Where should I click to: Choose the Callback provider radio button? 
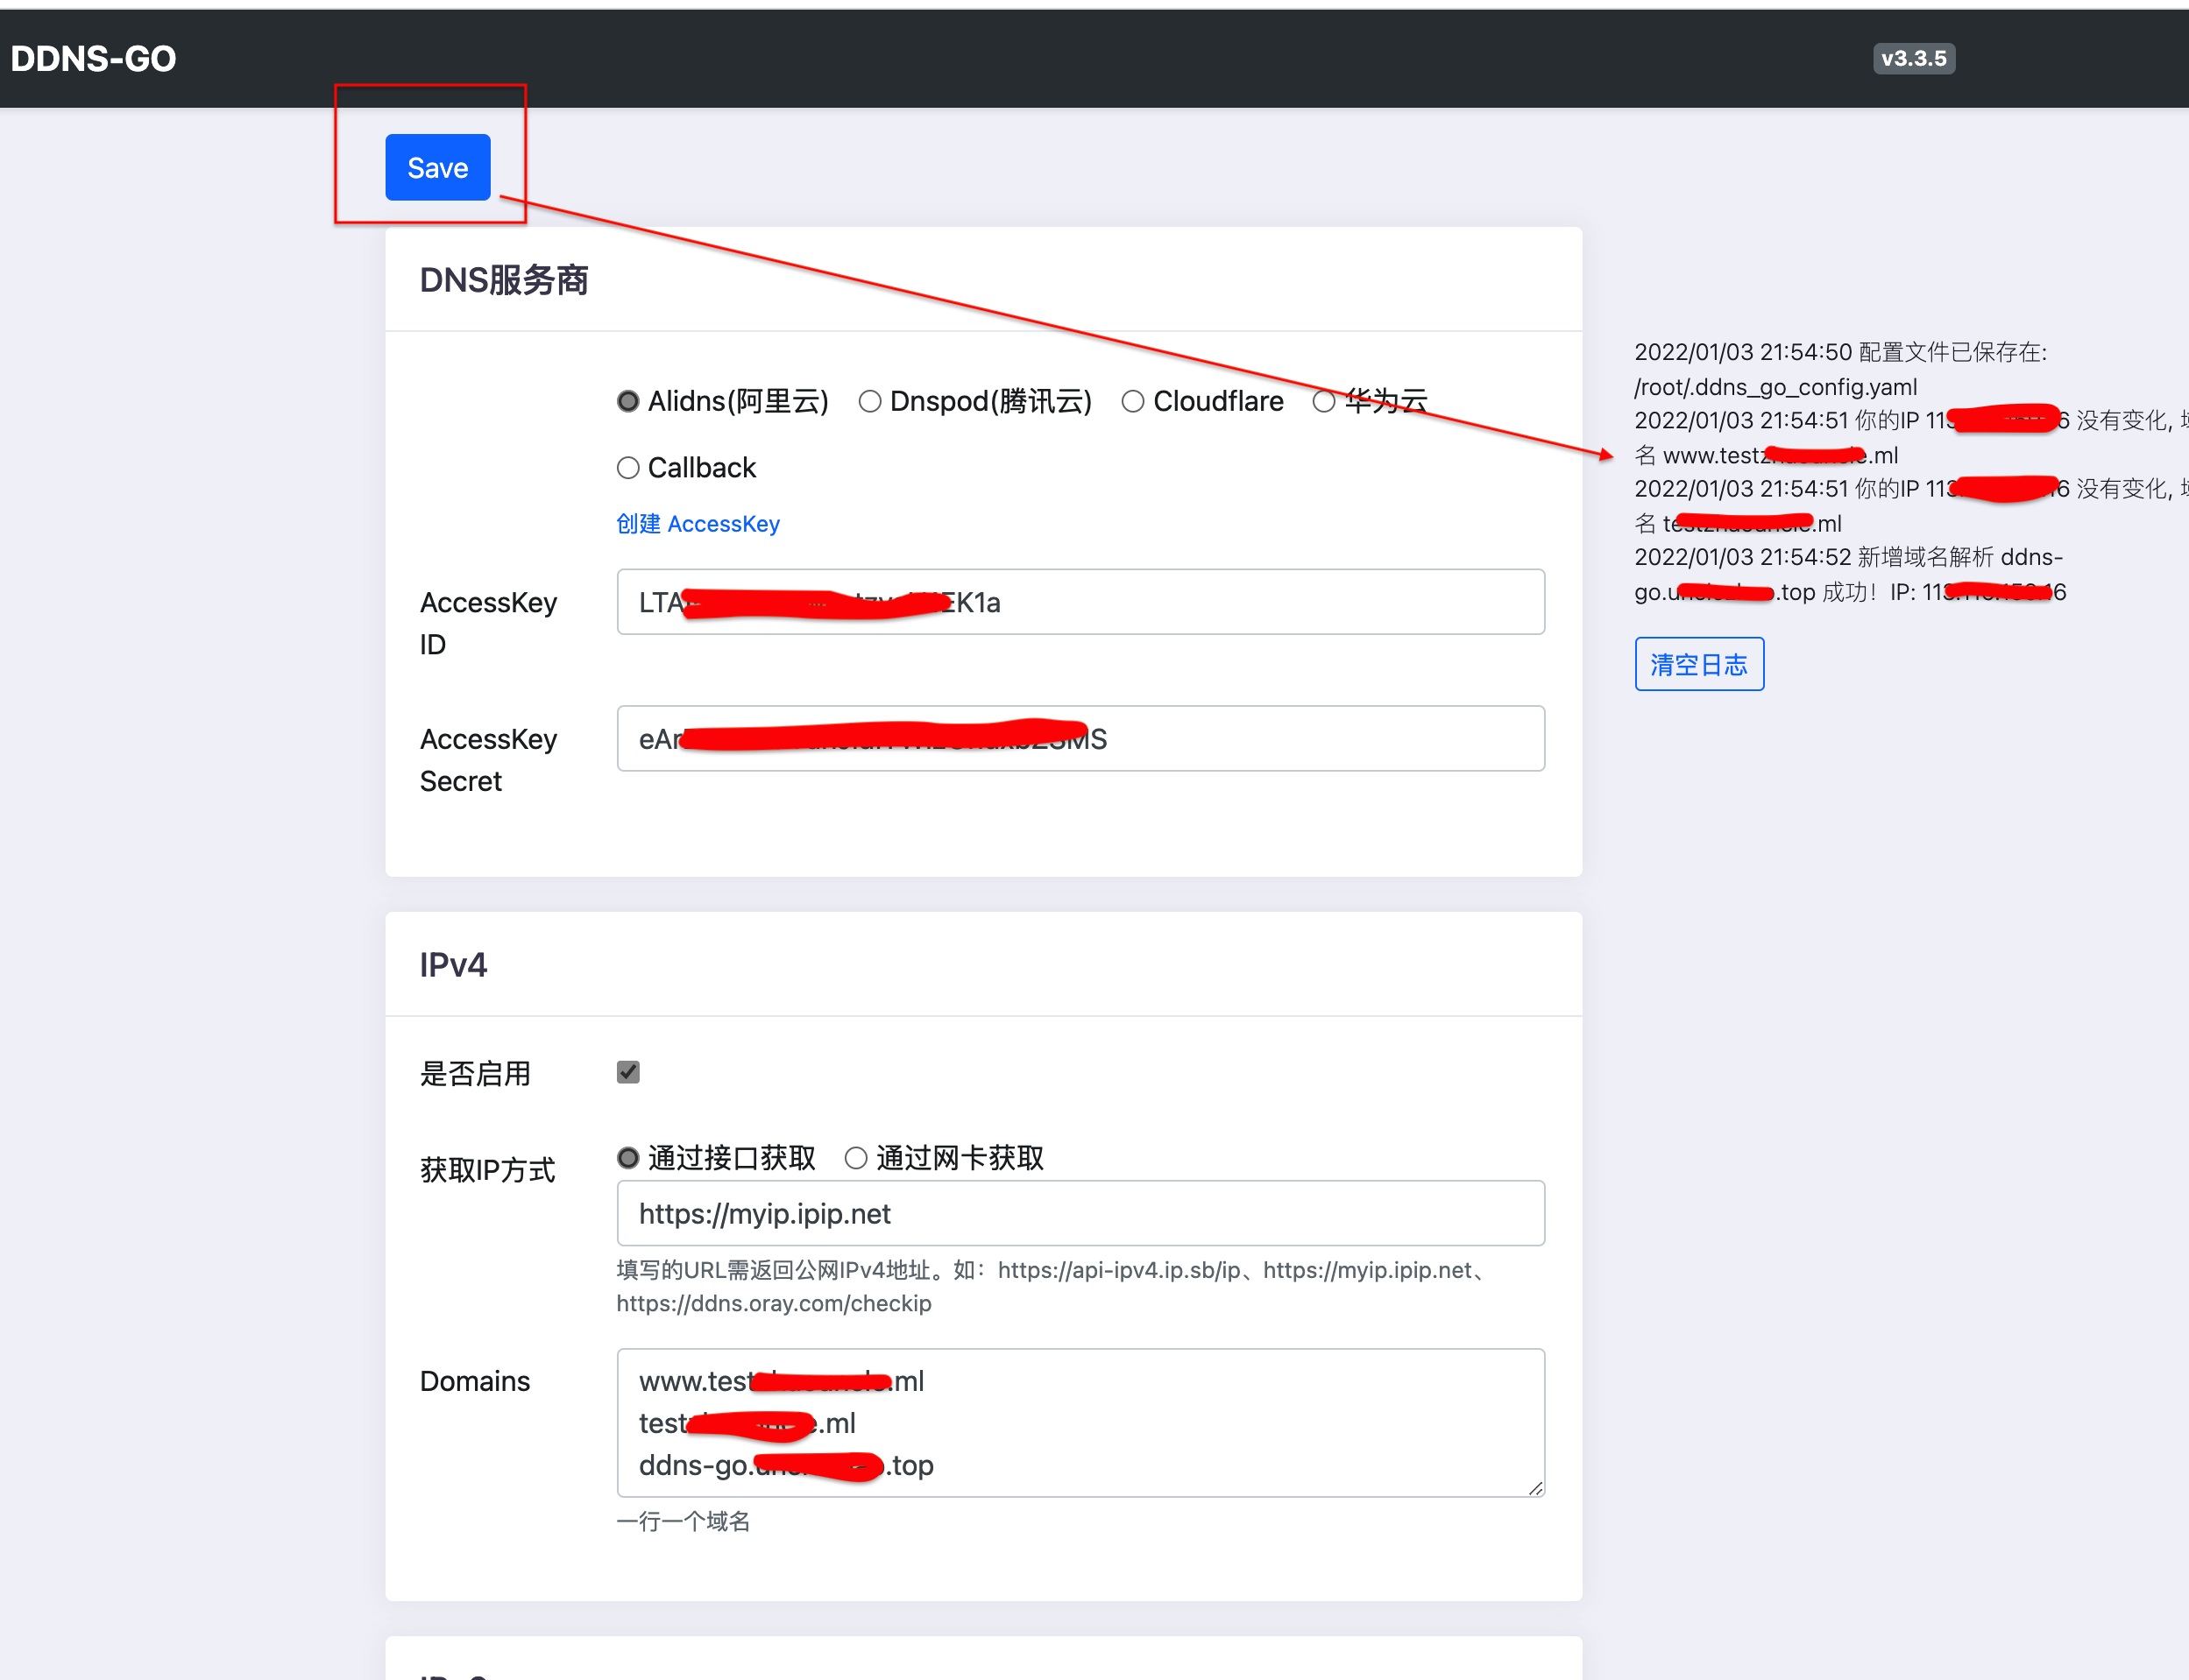pos(628,467)
